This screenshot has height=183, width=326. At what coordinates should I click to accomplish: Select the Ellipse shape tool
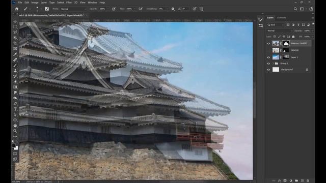15,120
